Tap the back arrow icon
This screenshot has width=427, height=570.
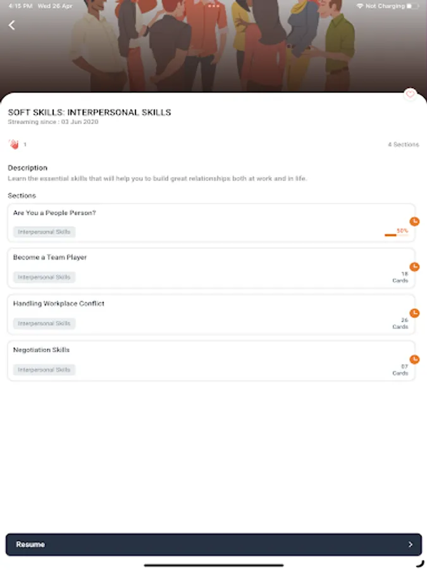pyautogui.click(x=11, y=25)
